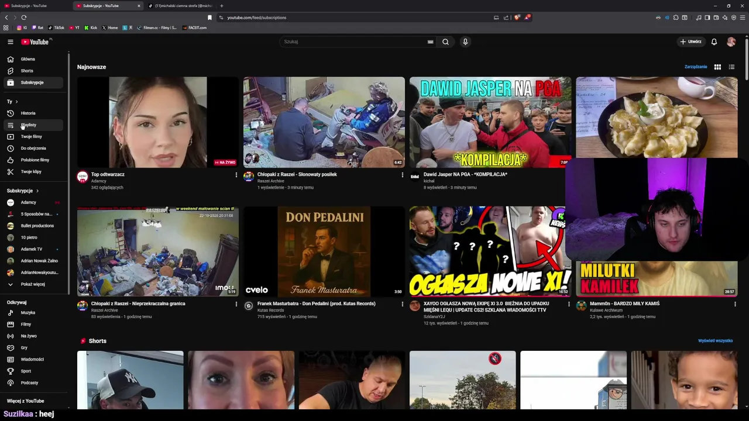Open Historia in sidebar

click(32, 113)
